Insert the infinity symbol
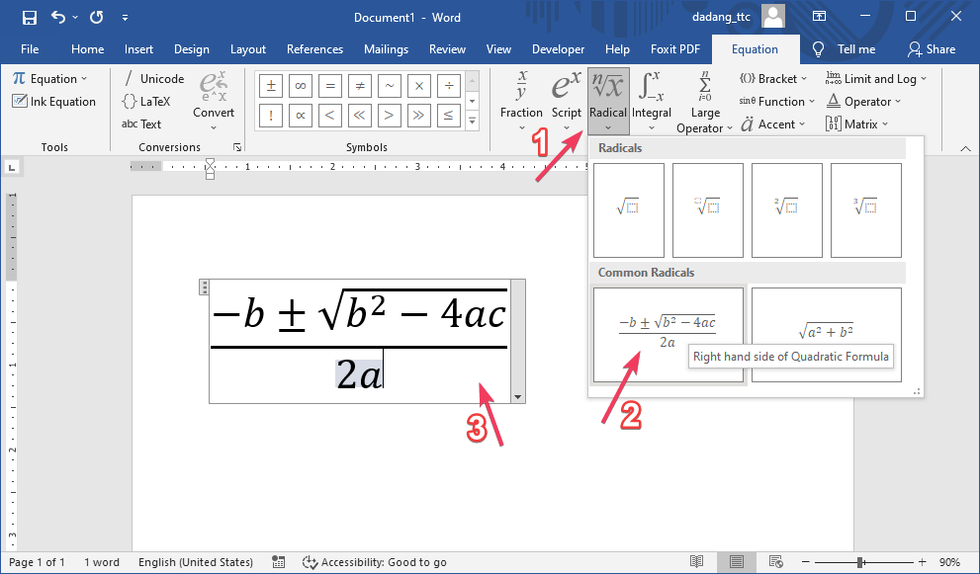The height and width of the screenshot is (574, 980). pos(300,85)
